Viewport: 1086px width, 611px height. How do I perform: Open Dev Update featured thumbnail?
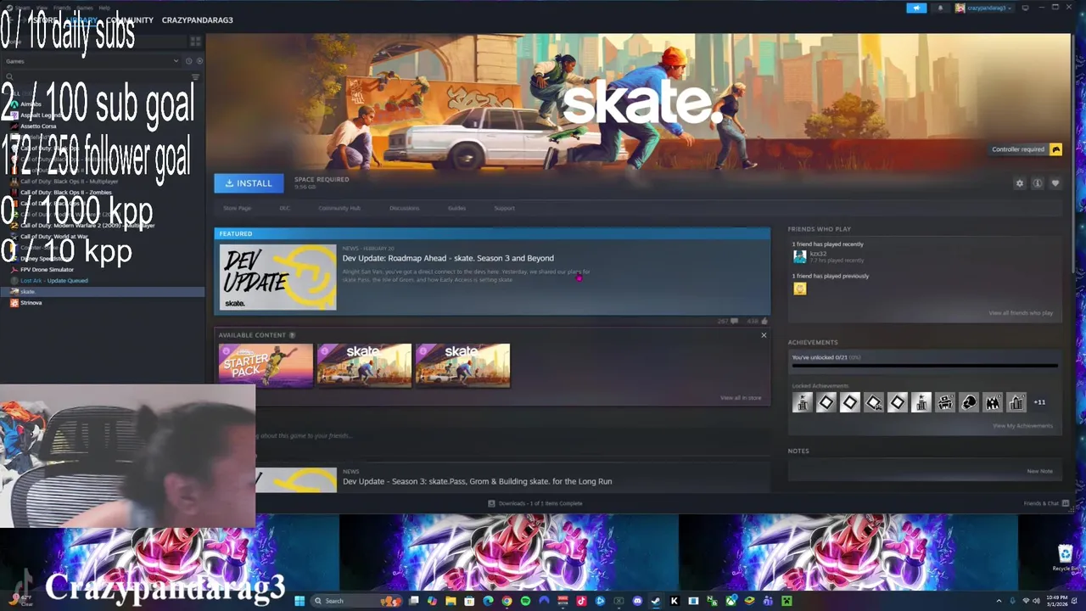[x=277, y=277]
